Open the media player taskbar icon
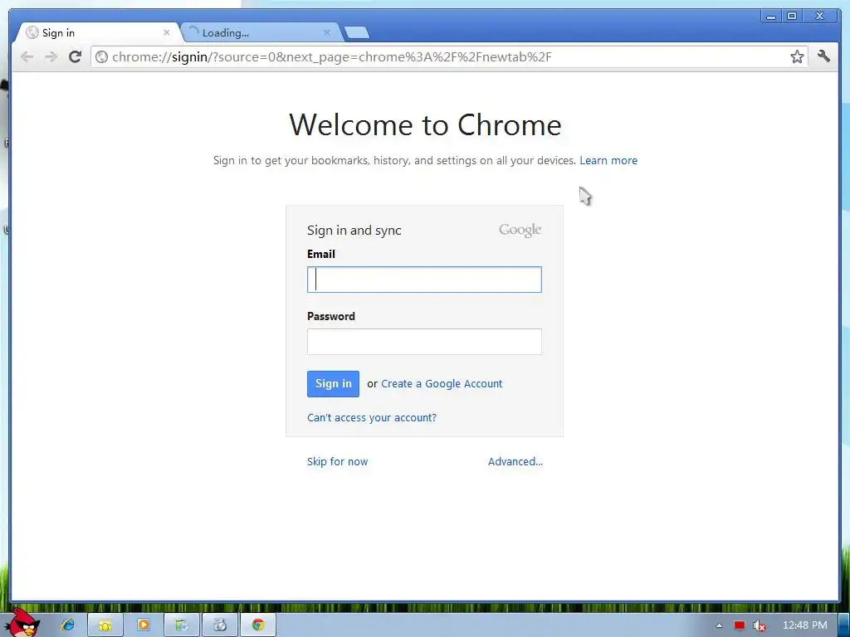Viewport: 850px width, 637px height. 143,625
